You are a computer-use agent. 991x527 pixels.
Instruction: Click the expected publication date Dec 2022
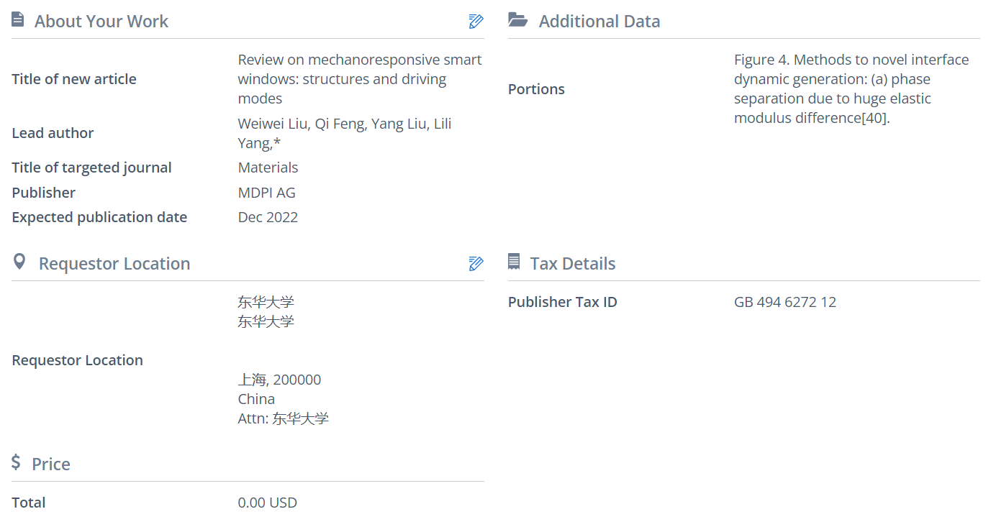268,217
